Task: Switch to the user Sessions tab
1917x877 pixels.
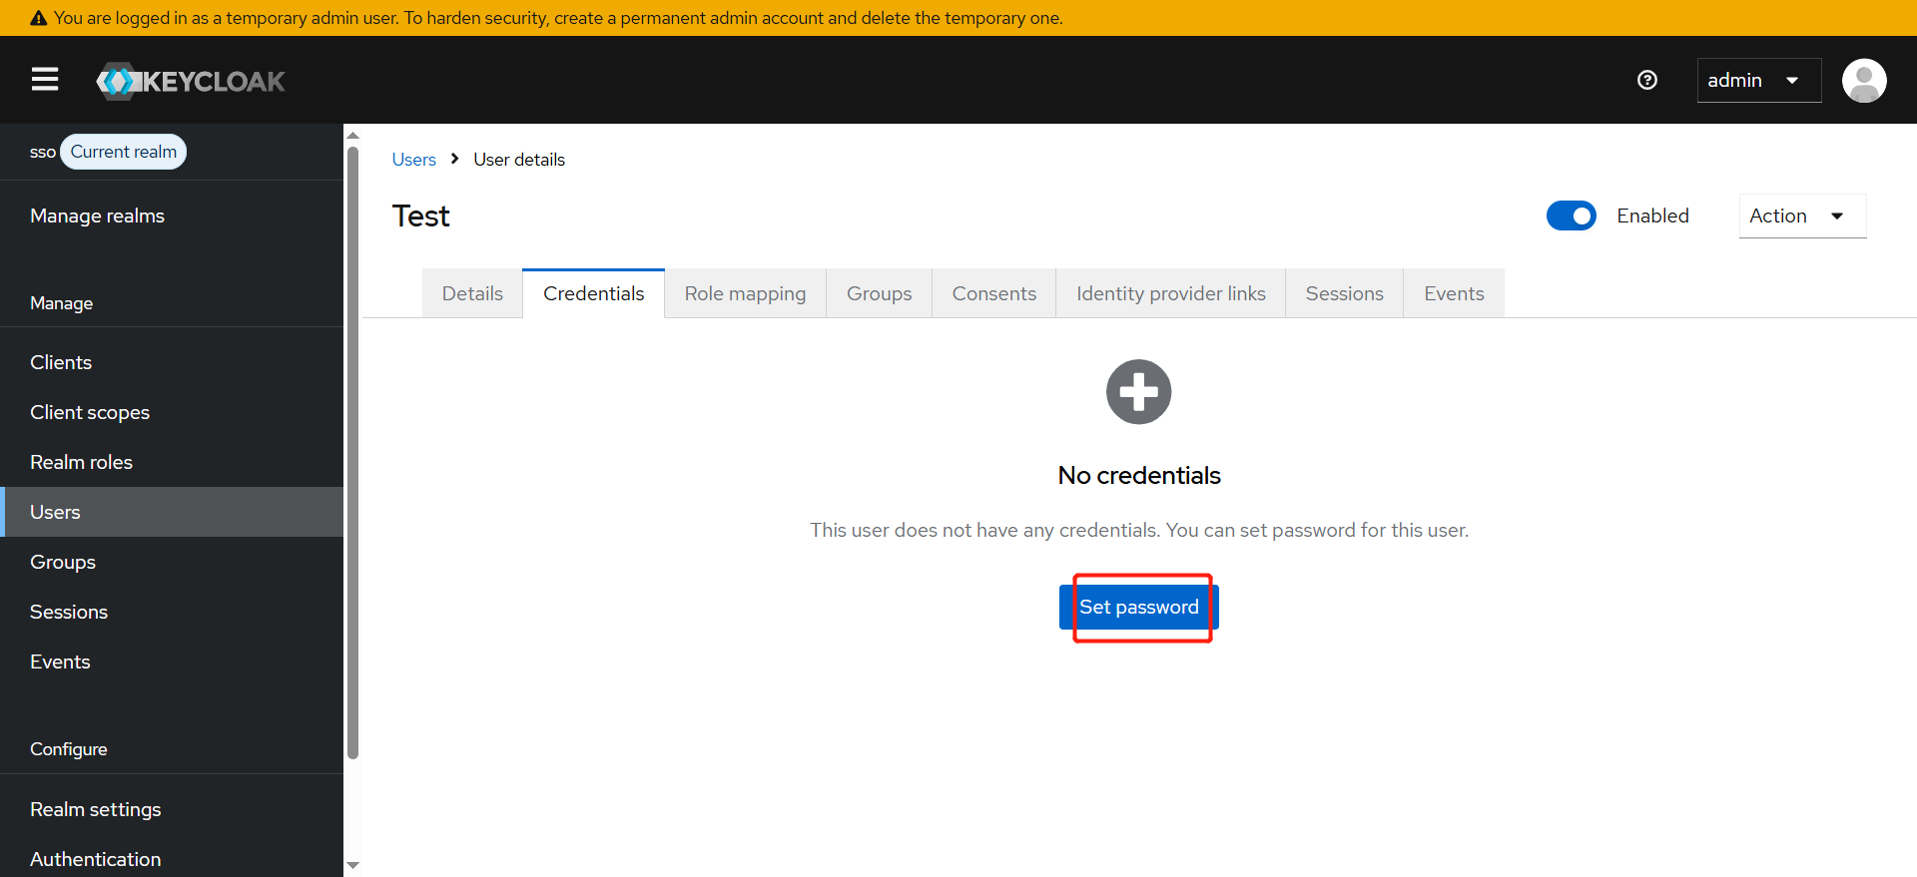Action: 1344,293
